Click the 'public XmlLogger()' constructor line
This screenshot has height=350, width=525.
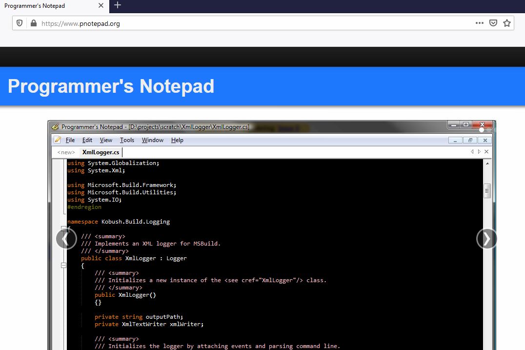click(125, 295)
